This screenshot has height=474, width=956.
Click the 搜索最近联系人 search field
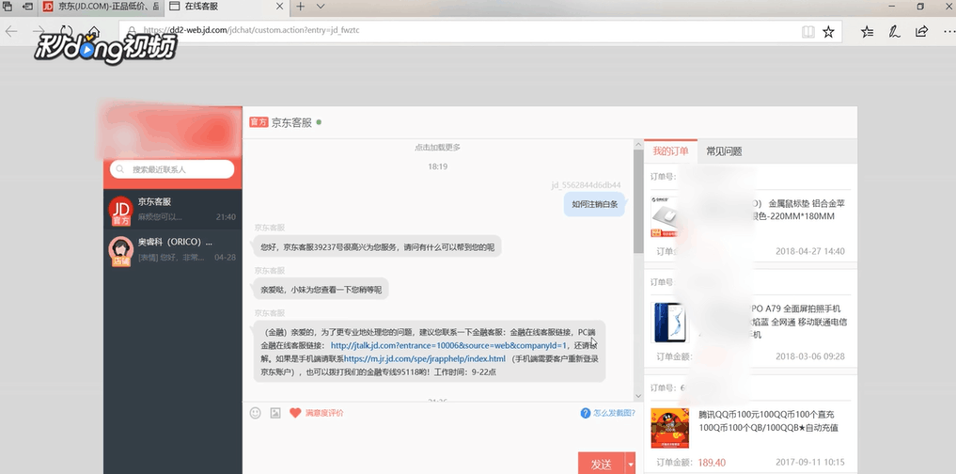coord(172,169)
